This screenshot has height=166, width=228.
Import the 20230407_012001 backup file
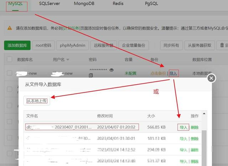click(183, 127)
